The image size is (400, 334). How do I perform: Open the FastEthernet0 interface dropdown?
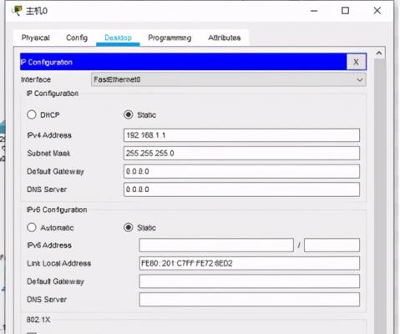coord(228,79)
